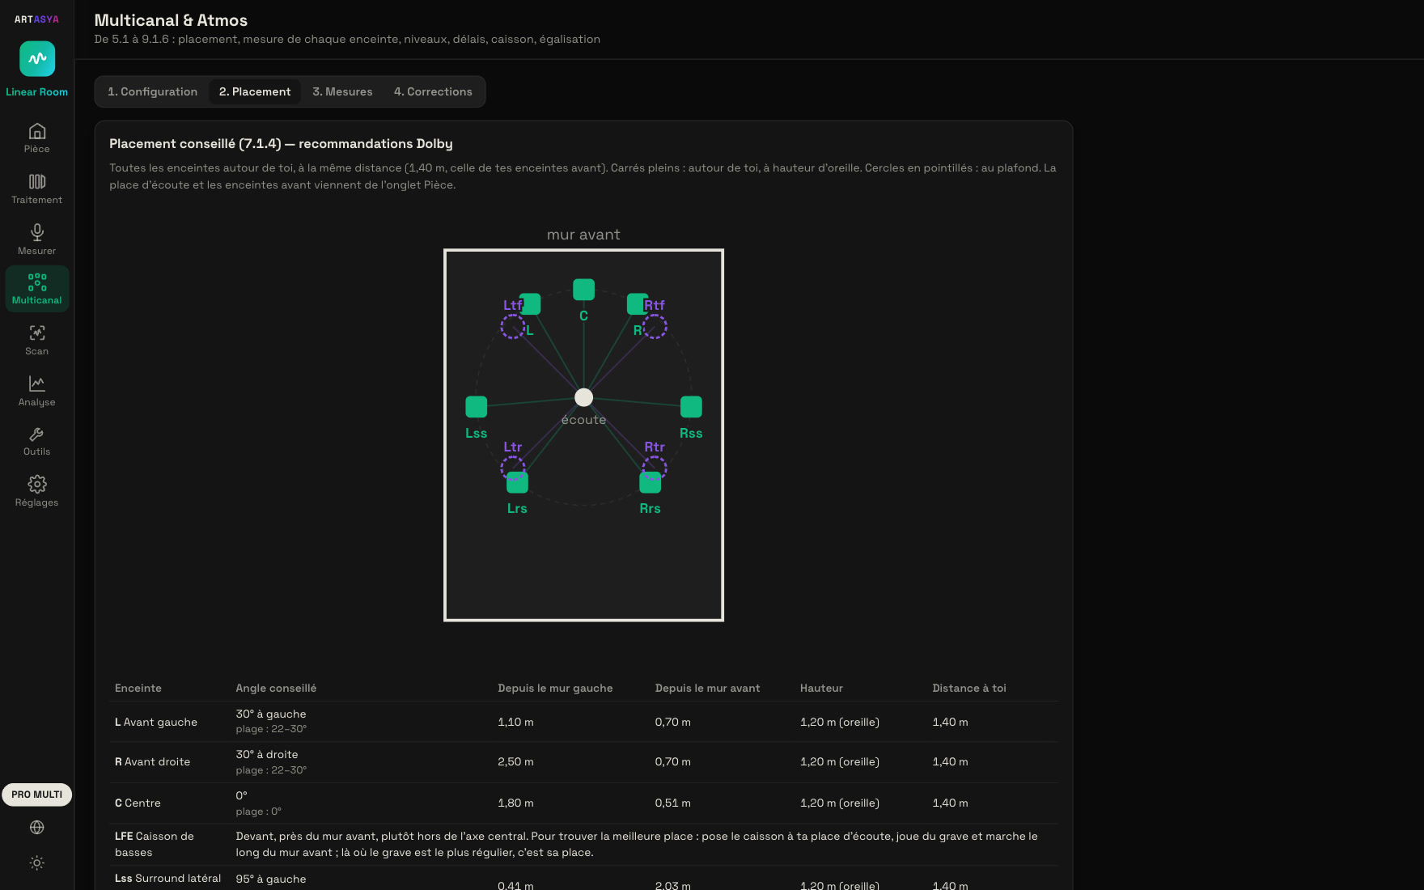The image size is (1424, 890).
Task: Click the 'Distance à toi' column header
Action: point(969,688)
